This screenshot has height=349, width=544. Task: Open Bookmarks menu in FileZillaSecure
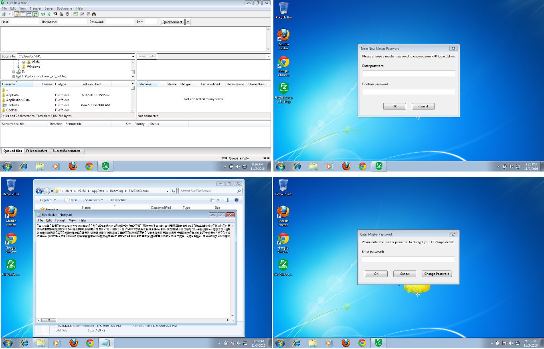(x=65, y=8)
